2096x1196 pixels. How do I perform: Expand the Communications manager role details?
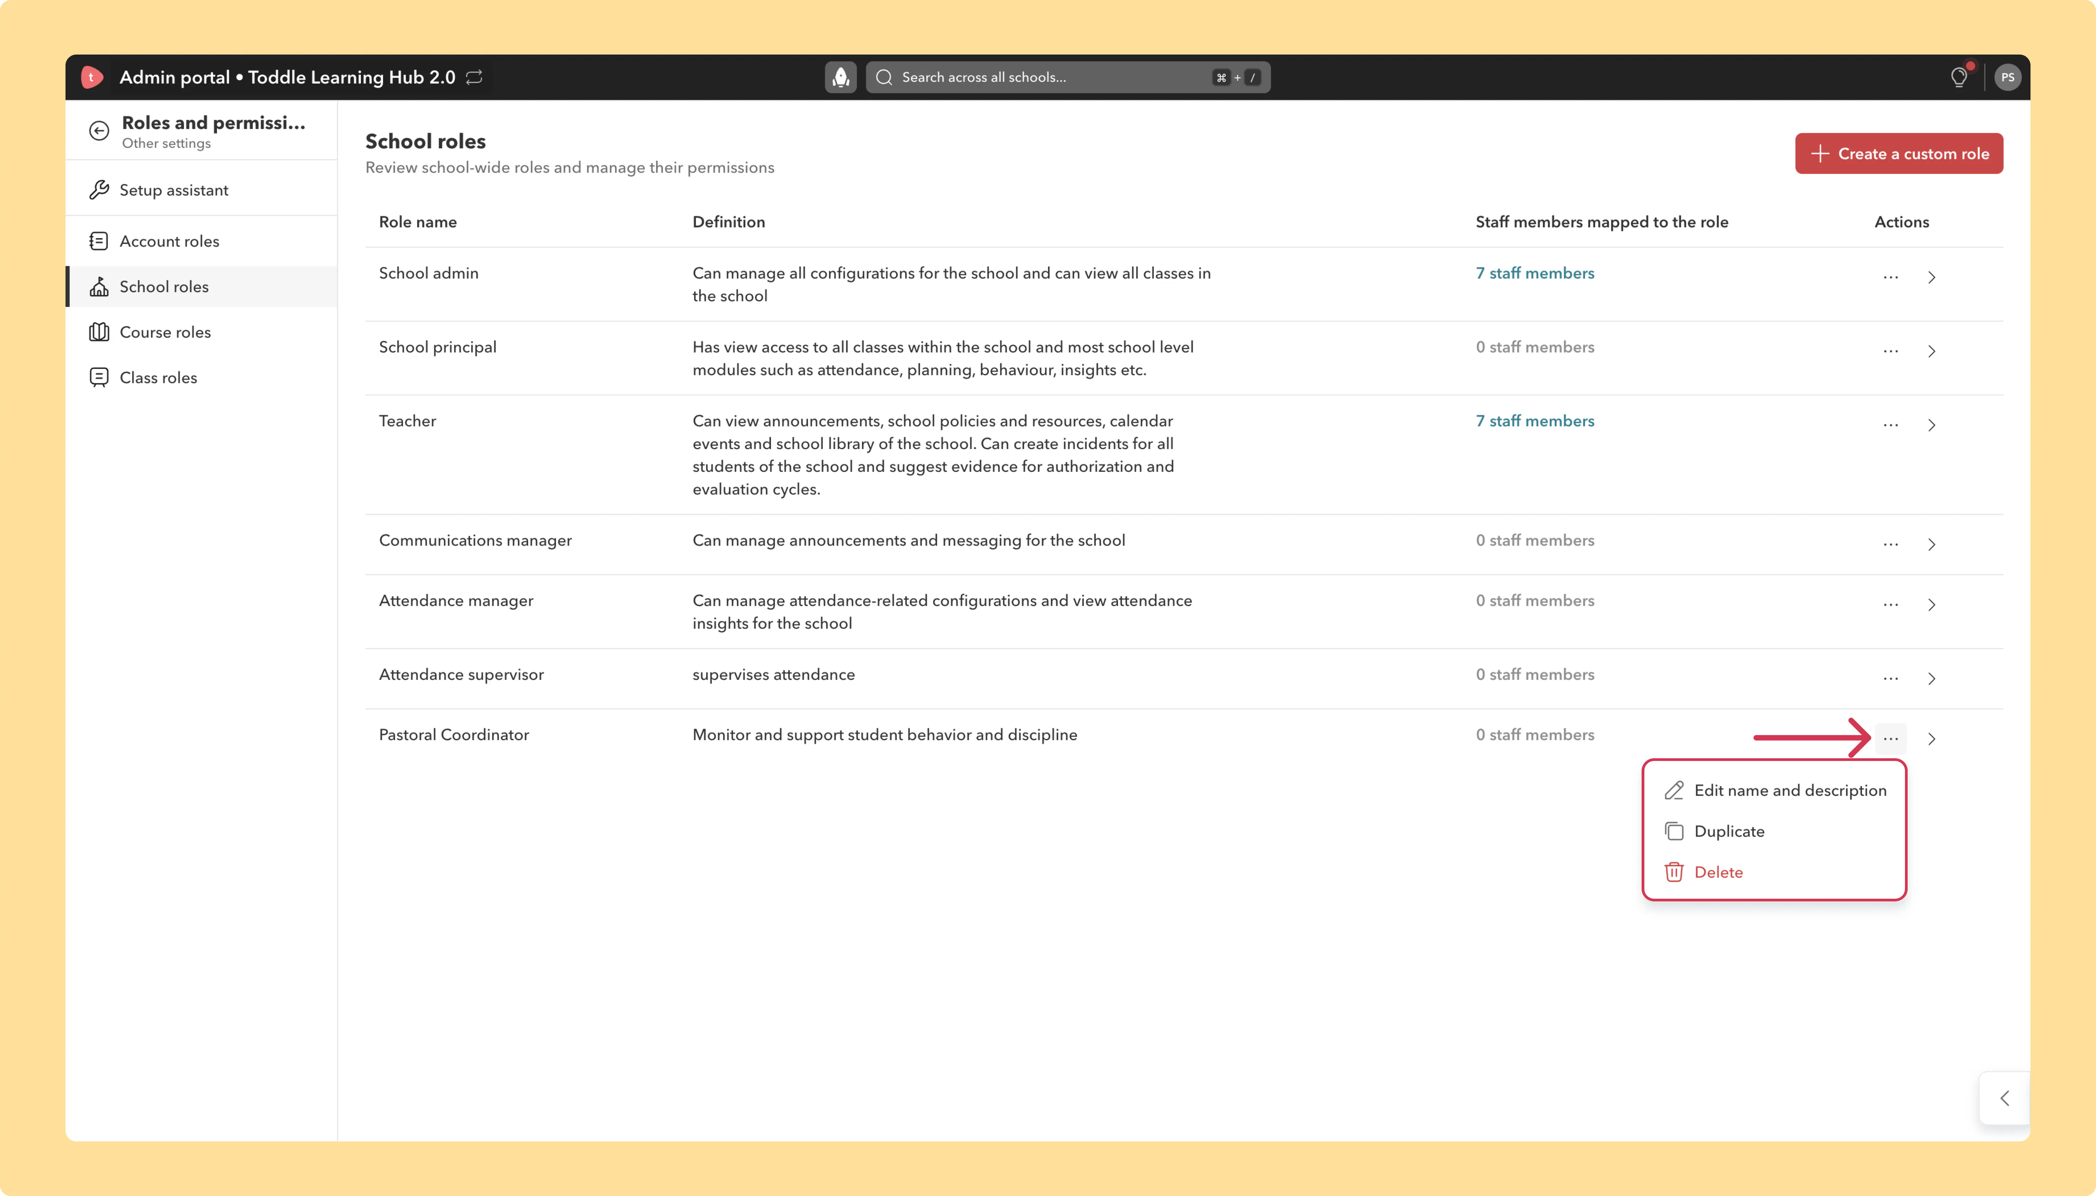coord(1932,544)
